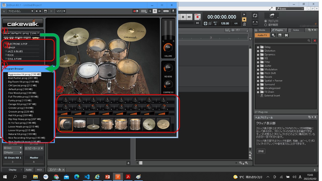
Task: Select Natural Kit.prog program
Action: tap(22, 134)
